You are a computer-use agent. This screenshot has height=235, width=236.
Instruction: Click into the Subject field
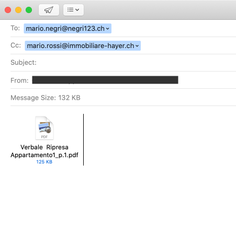click(x=136, y=63)
